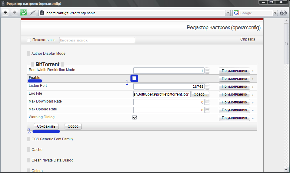Click » next to Max Download Rate
The width and height of the screenshot is (290, 173).
[x=252, y=103]
